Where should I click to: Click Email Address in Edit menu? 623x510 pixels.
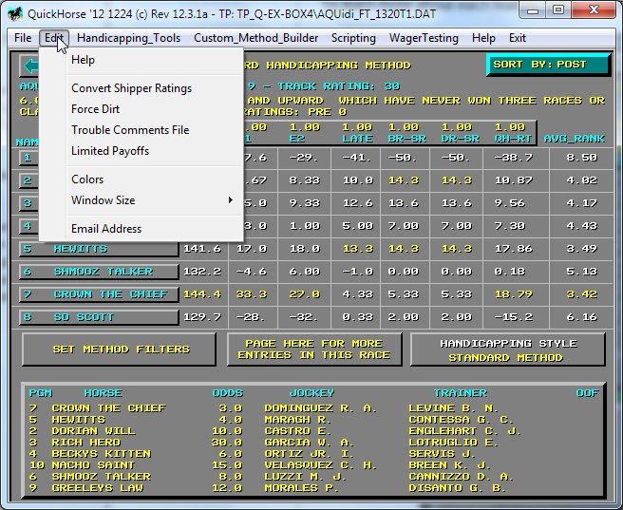coord(106,229)
